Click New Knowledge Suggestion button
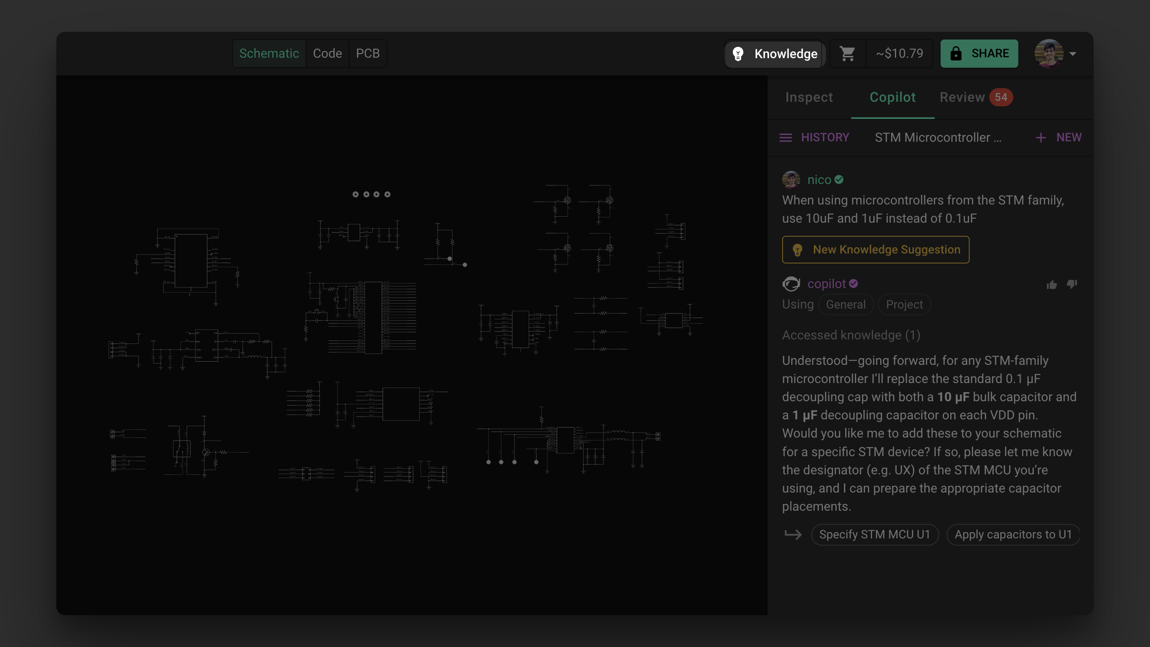This screenshot has height=647, width=1150. (x=875, y=249)
